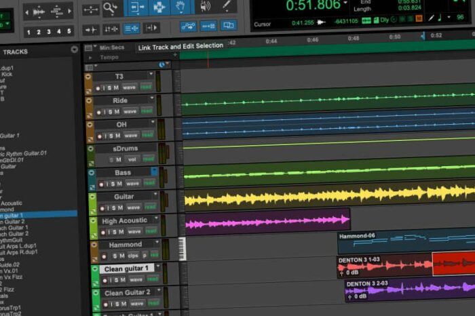The height and width of the screenshot is (316, 475).
Task: Click the T3 track playlist selector icon
Action: (x=88, y=77)
